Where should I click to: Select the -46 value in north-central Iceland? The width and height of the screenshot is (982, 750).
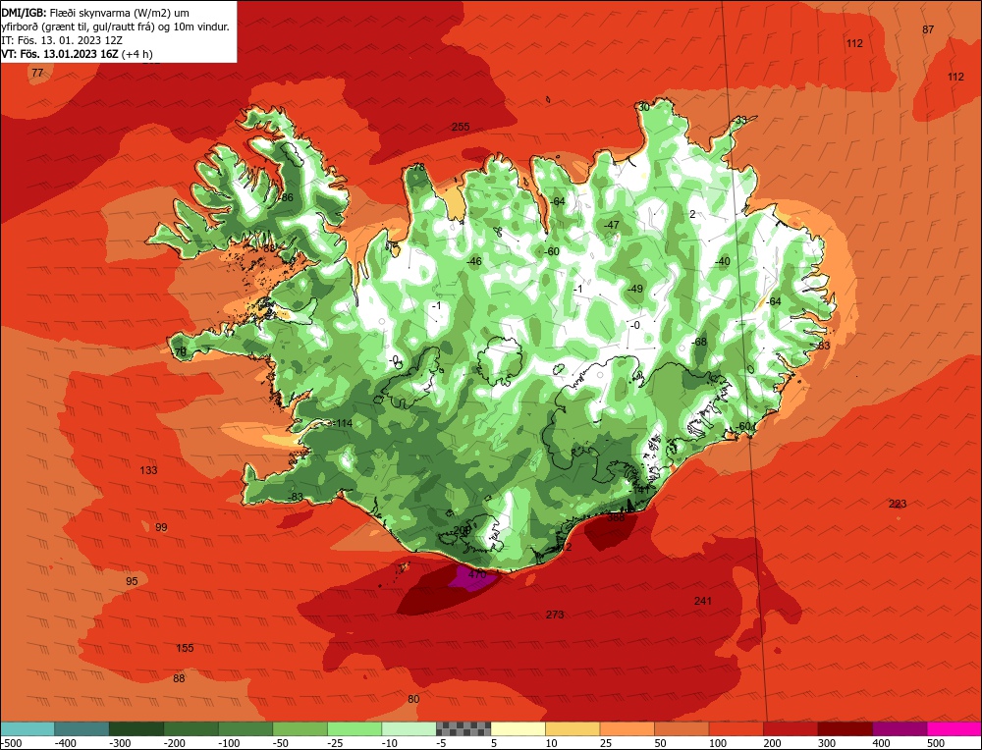tap(474, 261)
